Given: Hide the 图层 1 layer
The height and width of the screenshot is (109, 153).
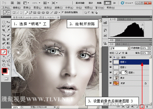Looking at the screenshot, I should [110, 73].
